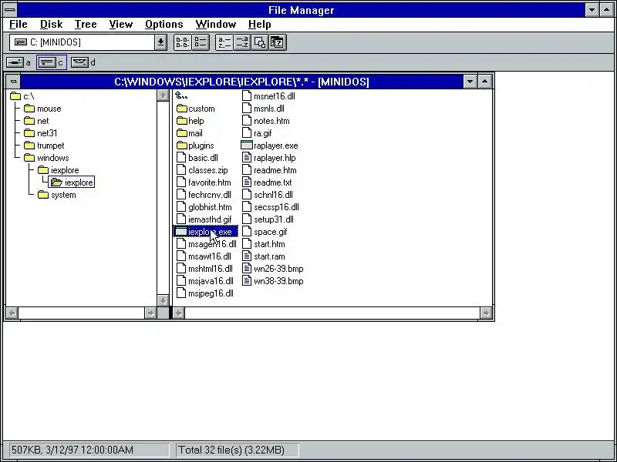Select the mouse folder in tree
Image resolution: width=617 pixels, height=462 pixels.
pos(42,109)
